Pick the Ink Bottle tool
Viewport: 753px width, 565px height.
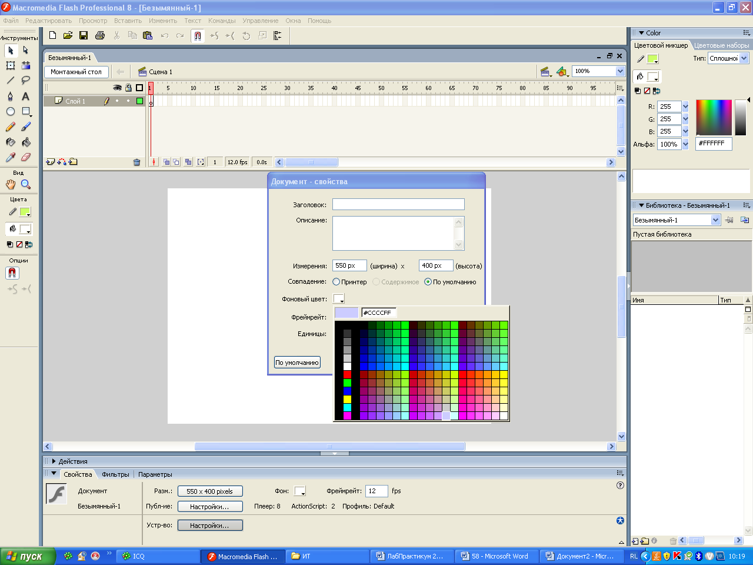[11, 142]
